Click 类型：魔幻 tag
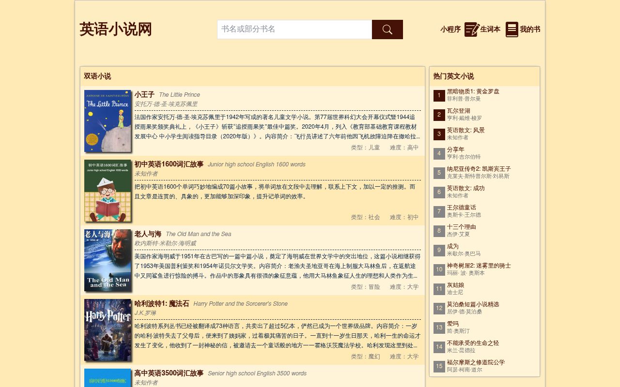This screenshot has height=387, width=620. pos(365,357)
